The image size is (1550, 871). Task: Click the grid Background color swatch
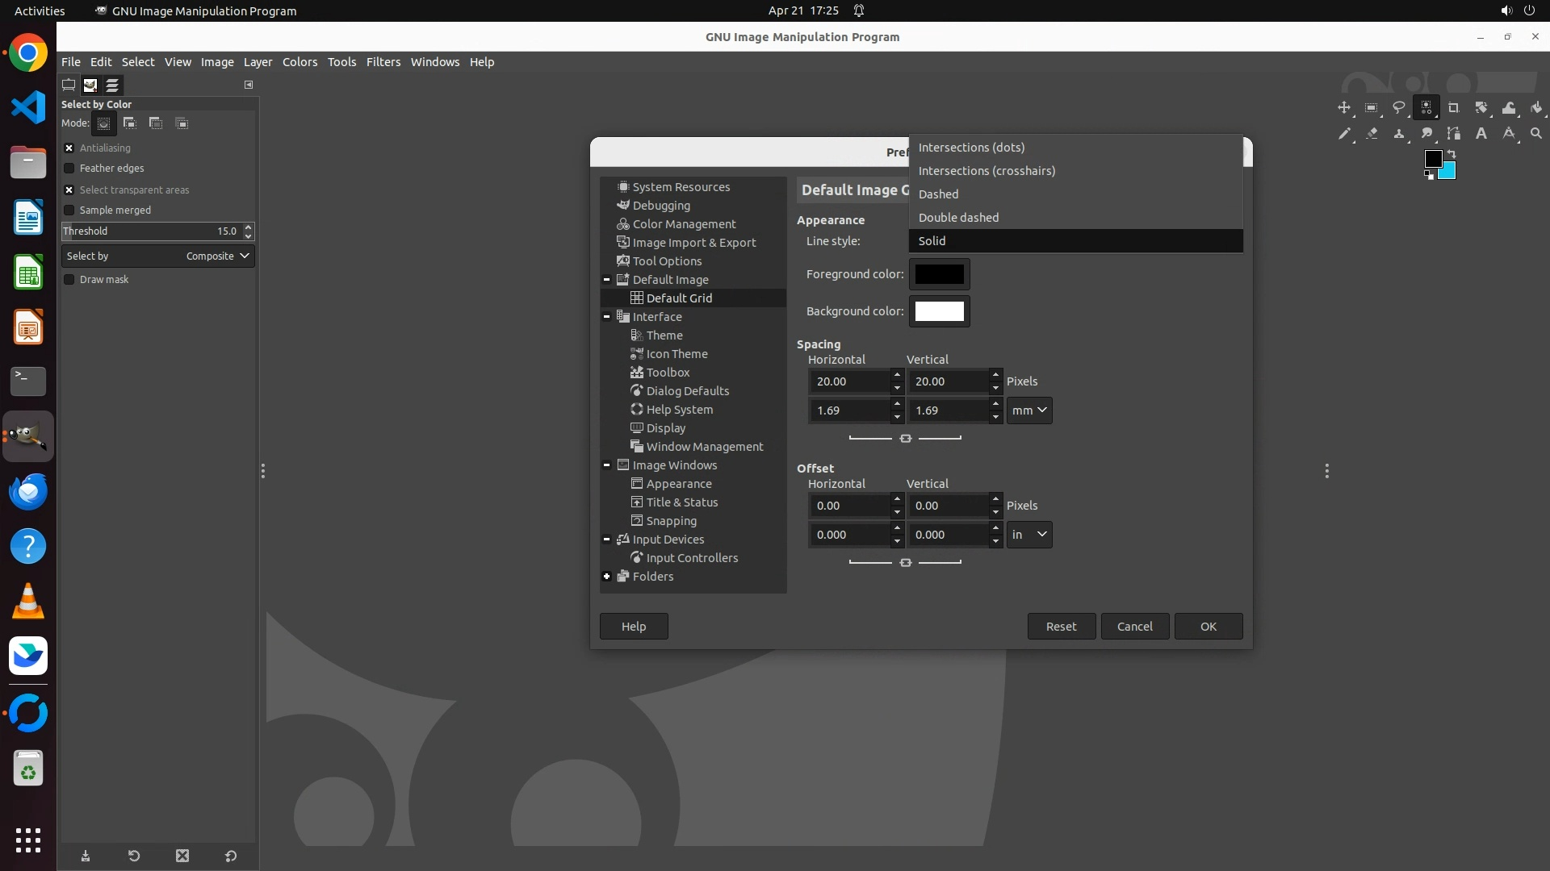(x=939, y=311)
